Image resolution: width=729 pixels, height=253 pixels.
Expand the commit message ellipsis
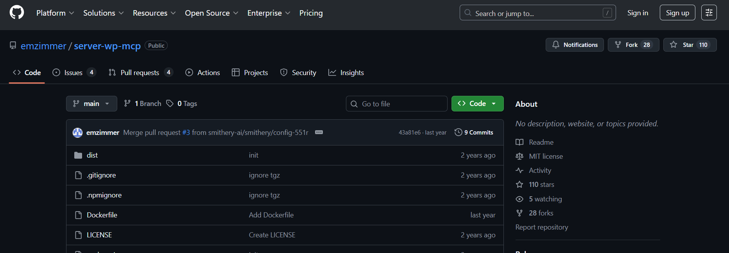pyautogui.click(x=319, y=132)
